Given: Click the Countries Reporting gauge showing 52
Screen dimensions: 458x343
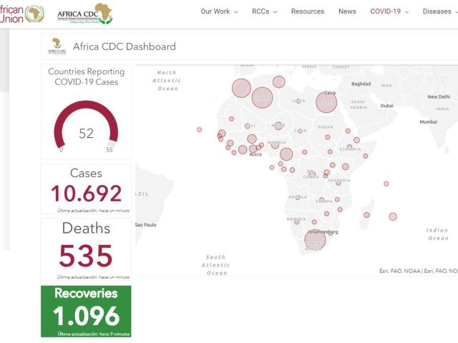Looking at the screenshot, I should tap(86, 126).
